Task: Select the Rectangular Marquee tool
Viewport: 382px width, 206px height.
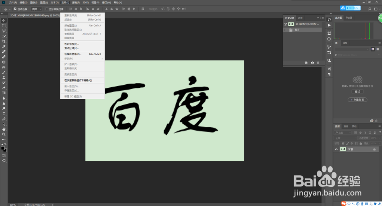Action: 4,26
